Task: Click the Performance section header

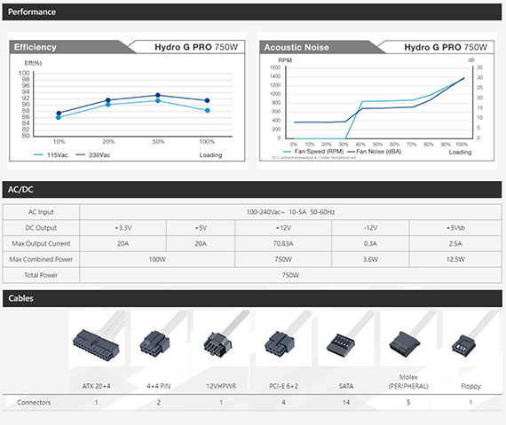Action: pos(252,12)
